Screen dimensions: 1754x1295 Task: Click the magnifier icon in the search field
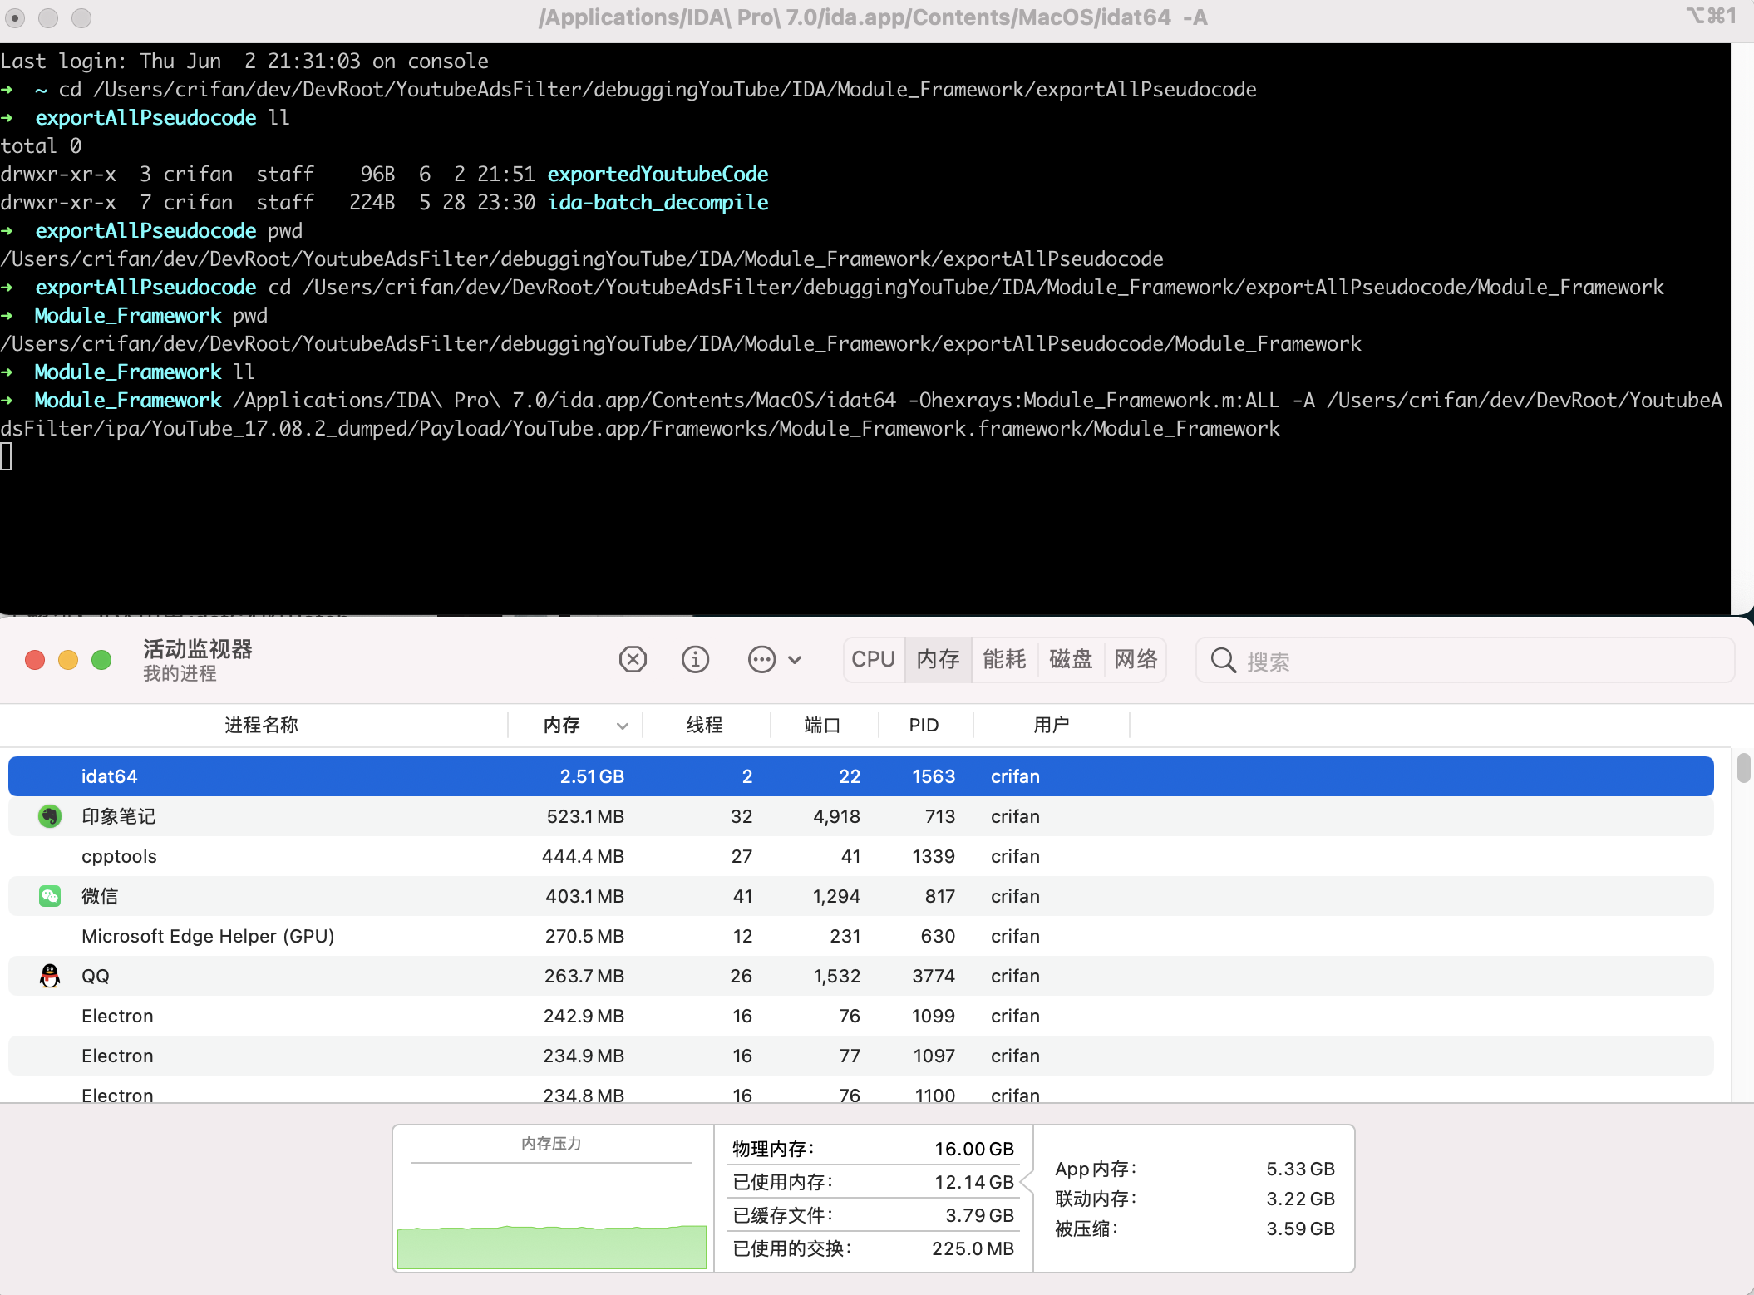tap(1222, 661)
